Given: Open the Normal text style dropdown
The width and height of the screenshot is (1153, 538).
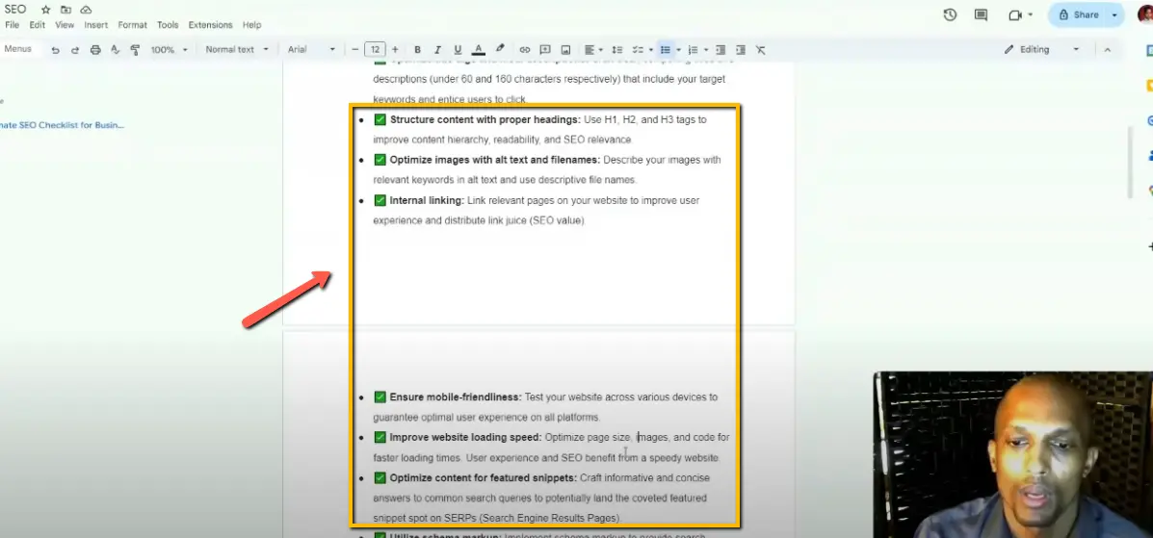Looking at the screenshot, I should click(x=237, y=50).
